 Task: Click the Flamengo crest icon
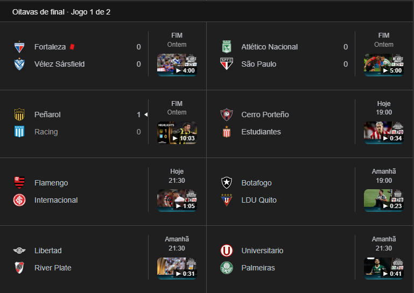coord(19,183)
